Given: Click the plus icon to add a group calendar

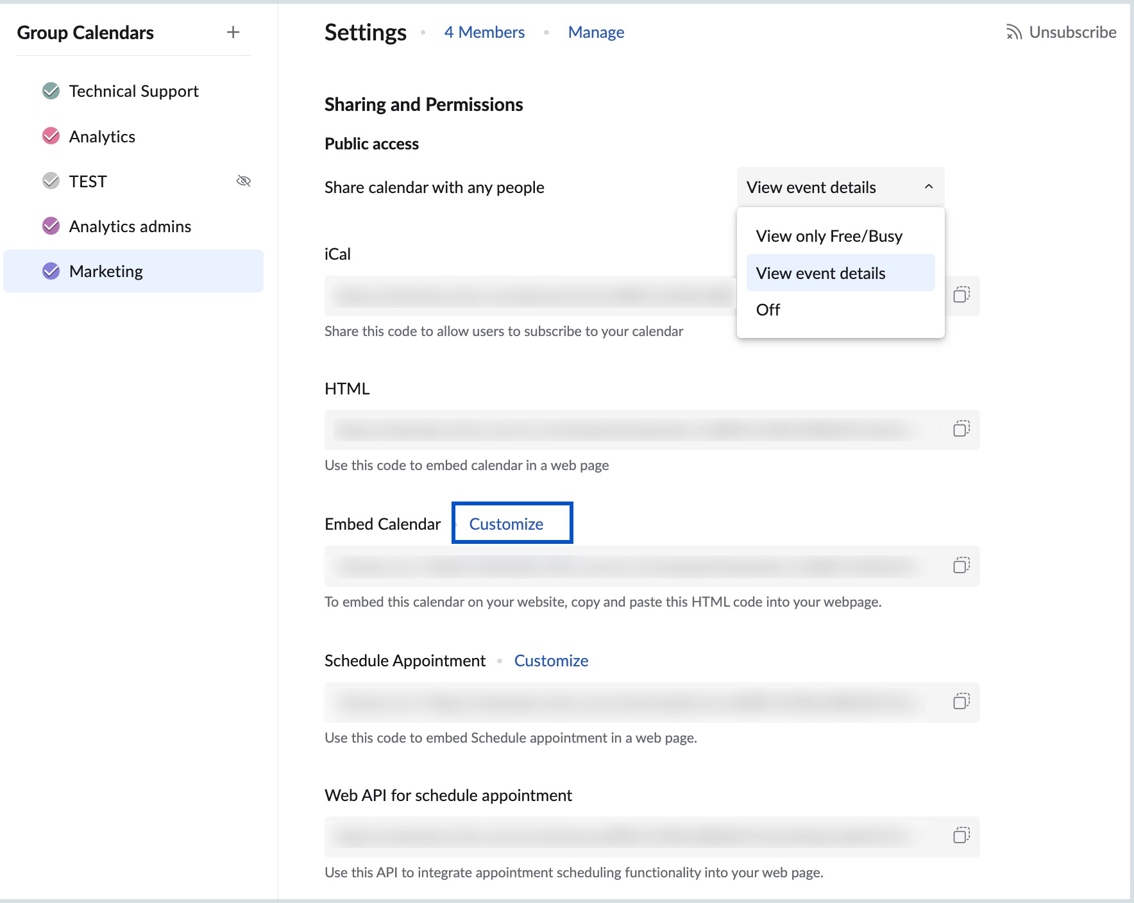Looking at the screenshot, I should coord(233,31).
